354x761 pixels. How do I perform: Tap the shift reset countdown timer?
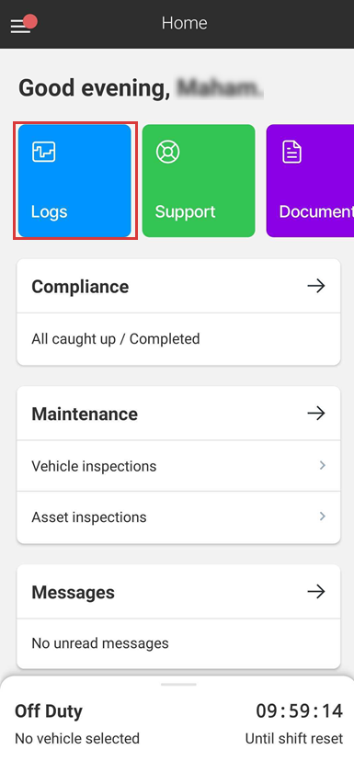point(299,711)
